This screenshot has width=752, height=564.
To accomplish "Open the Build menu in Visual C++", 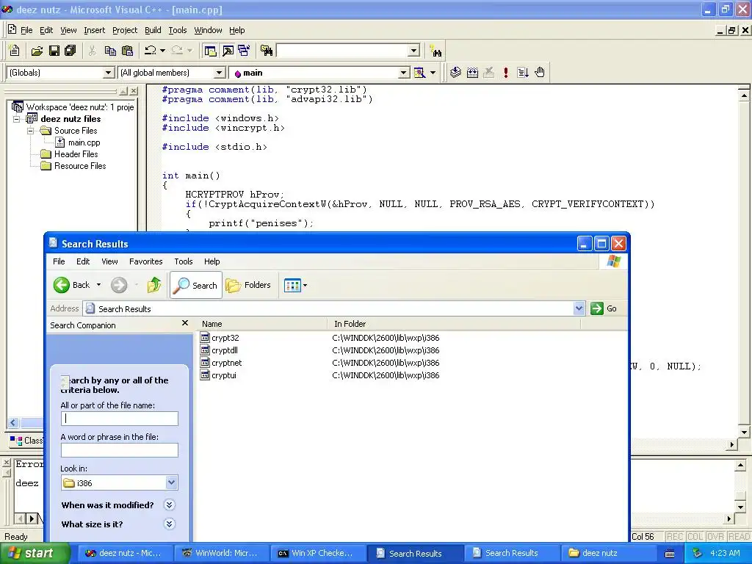I will pyautogui.click(x=153, y=30).
